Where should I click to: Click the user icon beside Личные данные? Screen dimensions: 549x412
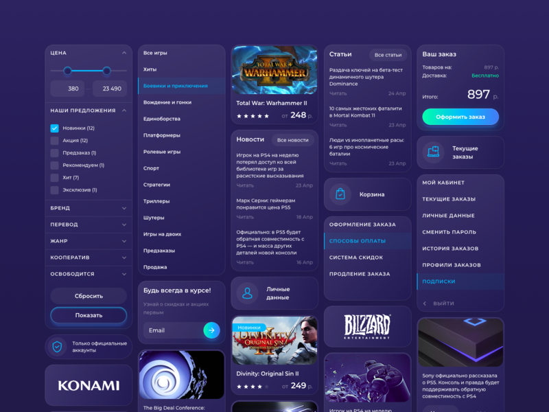click(x=247, y=293)
